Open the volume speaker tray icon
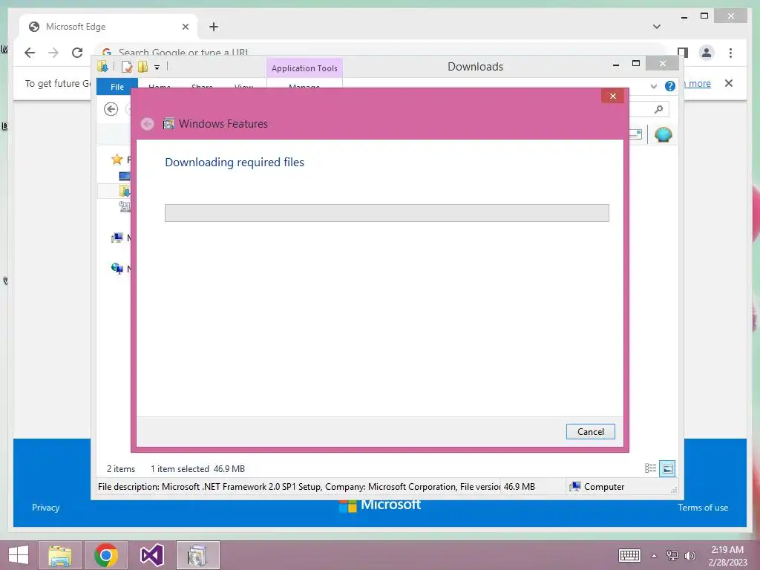 tap(689, 555)
